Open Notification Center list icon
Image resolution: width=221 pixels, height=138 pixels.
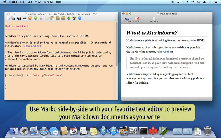(x=215, y=2)
